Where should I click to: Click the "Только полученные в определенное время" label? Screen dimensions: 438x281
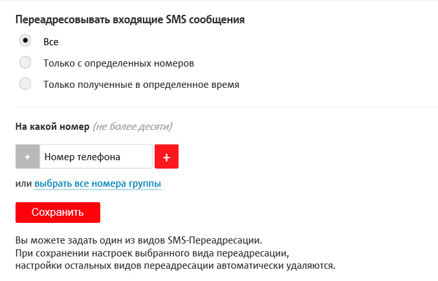[141, 84]
